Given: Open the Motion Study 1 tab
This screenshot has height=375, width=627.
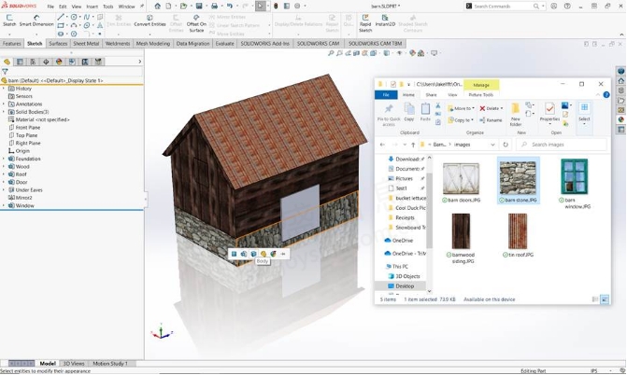Looking at the screenshot, I should coord(110,363).
